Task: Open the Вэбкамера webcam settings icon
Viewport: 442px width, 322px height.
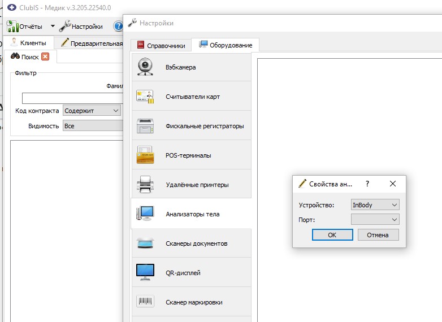Action: pyautogui.click(x=145, y=67)
